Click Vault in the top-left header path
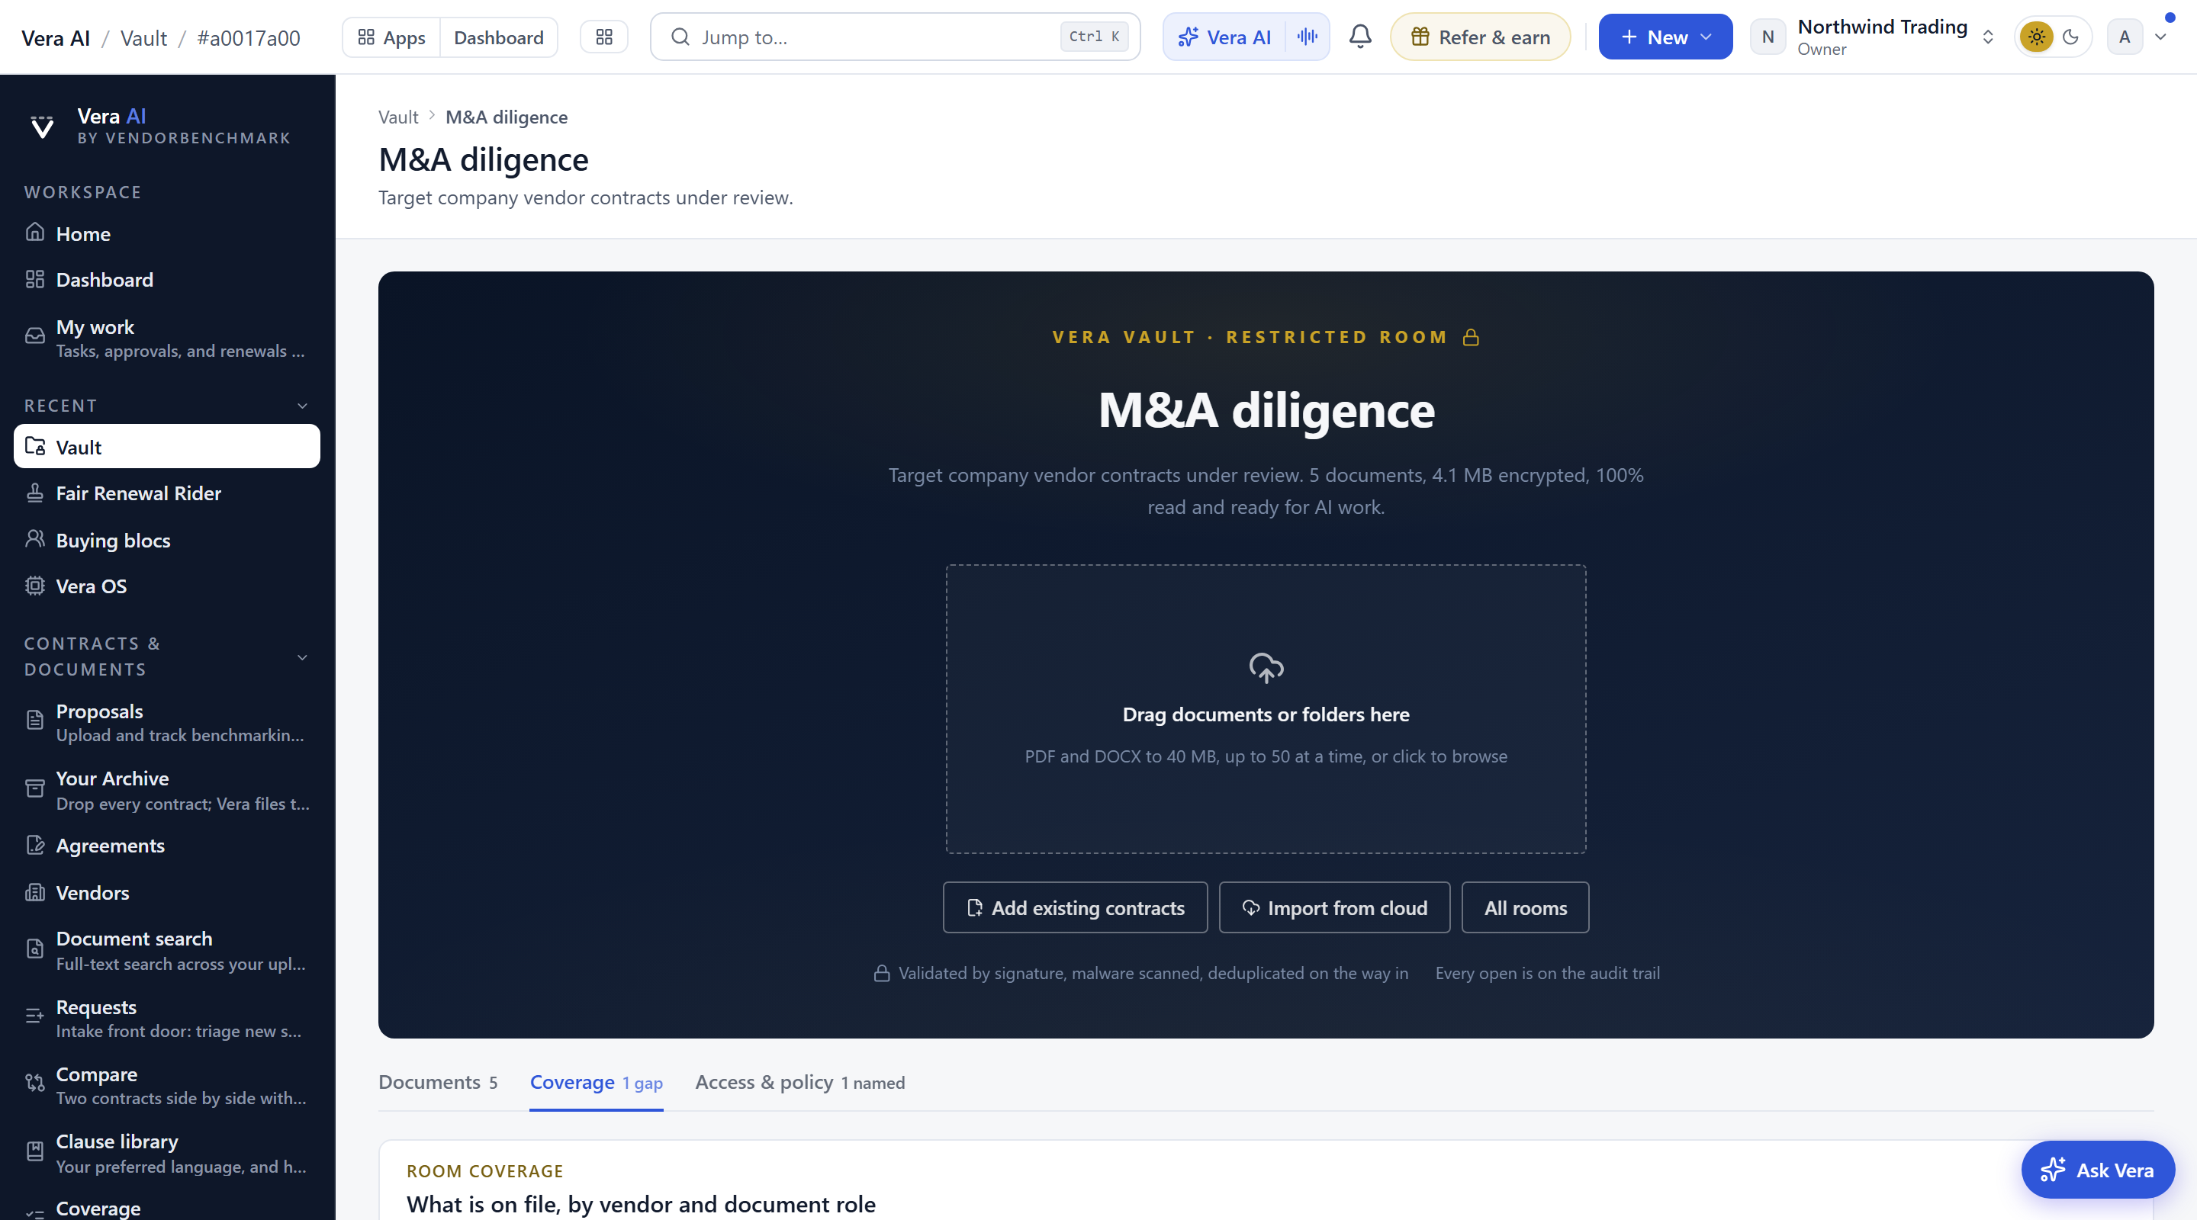The image size is (2197, 1220). 144,37
